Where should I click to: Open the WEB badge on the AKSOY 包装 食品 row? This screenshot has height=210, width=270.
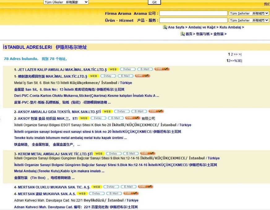click(x=84, y=118)
